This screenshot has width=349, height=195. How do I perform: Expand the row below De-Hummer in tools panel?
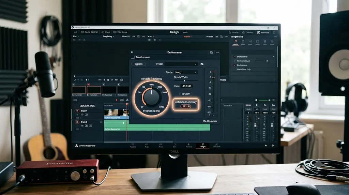234,61
